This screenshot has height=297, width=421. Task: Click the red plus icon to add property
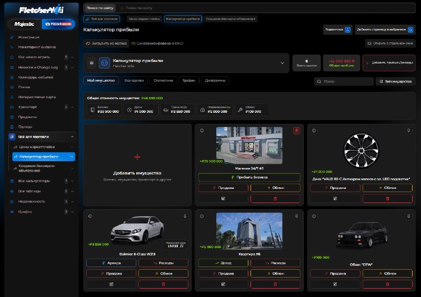(x=137, y=157)
